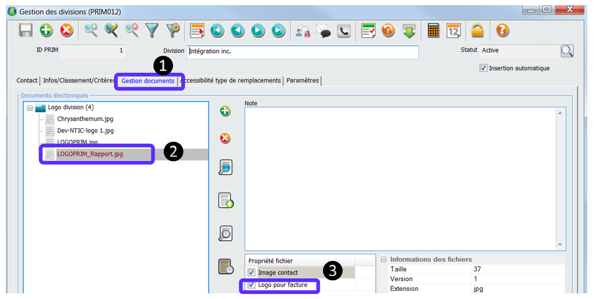Open the calculator tool
The image size is (594, 299).
click(x=434, y=30)
